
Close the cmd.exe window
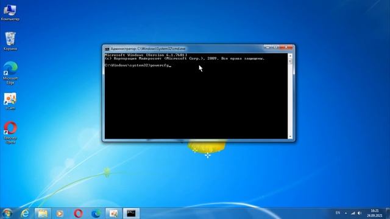click(x=286, y=47)
